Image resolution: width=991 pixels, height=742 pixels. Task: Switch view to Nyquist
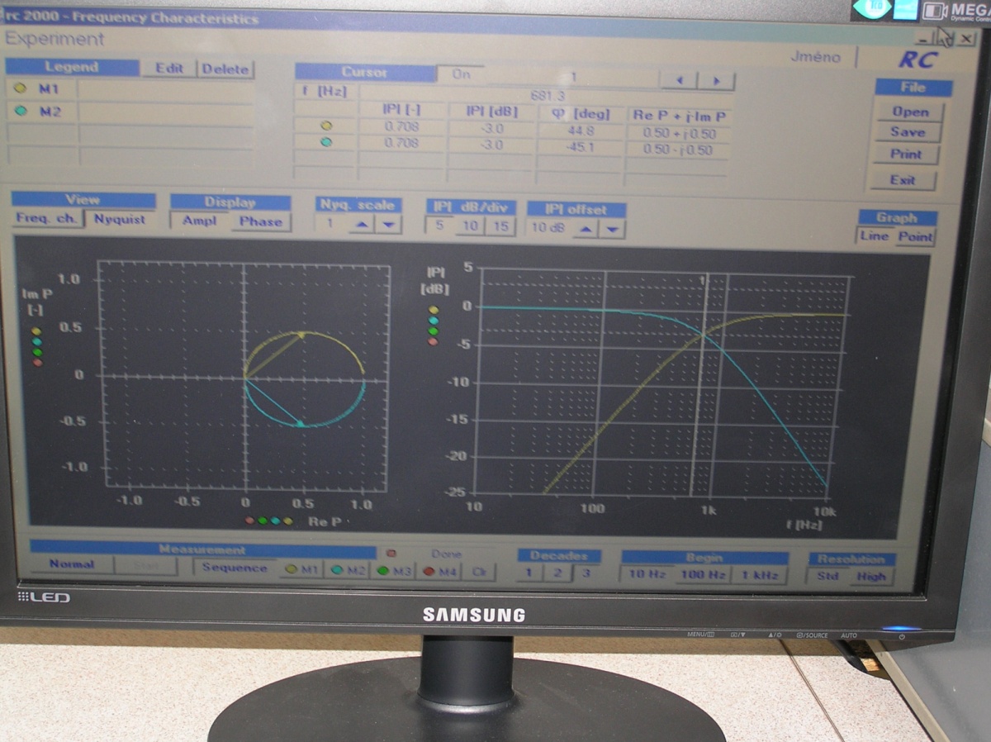point(120,219)
